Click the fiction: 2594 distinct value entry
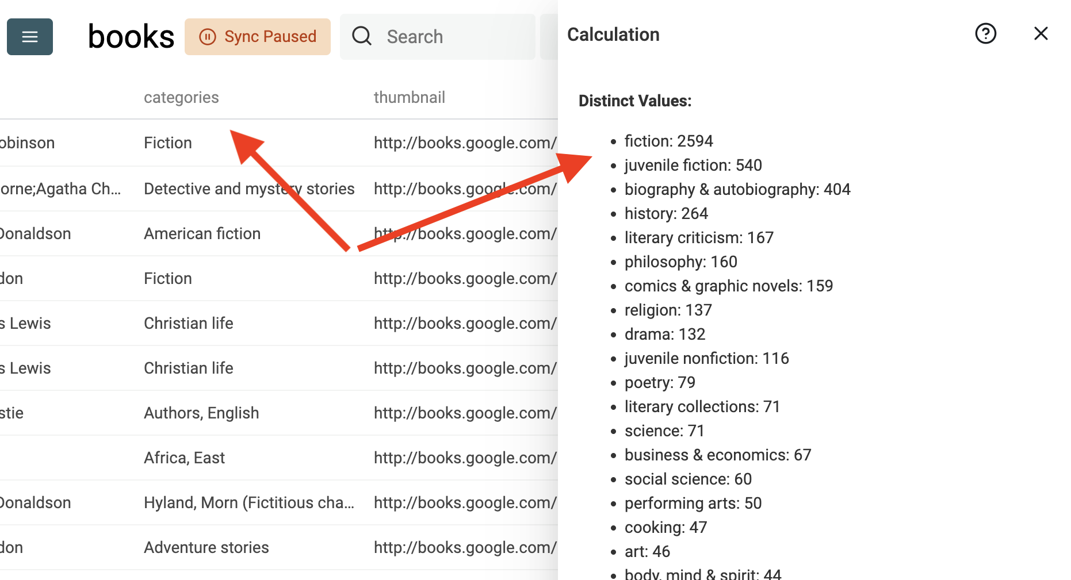The width and height of the screenshot is (1071, 580). 668,140
